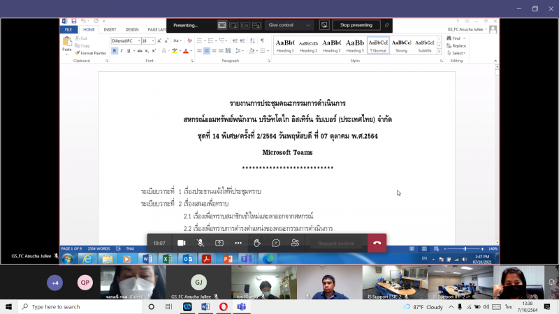
Task: Click the Bullets list icon
Action: 200,41
